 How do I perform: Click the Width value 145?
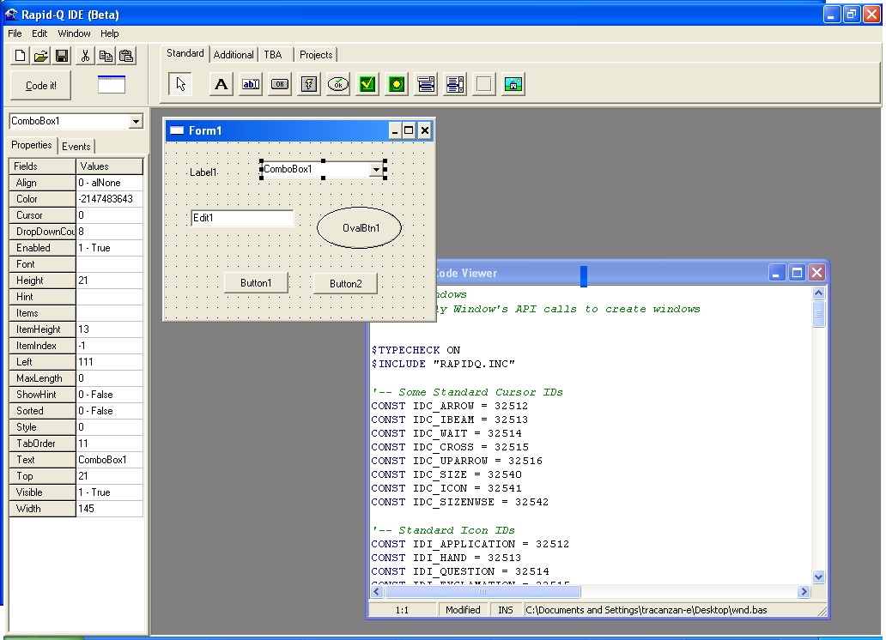pos(110,509)
